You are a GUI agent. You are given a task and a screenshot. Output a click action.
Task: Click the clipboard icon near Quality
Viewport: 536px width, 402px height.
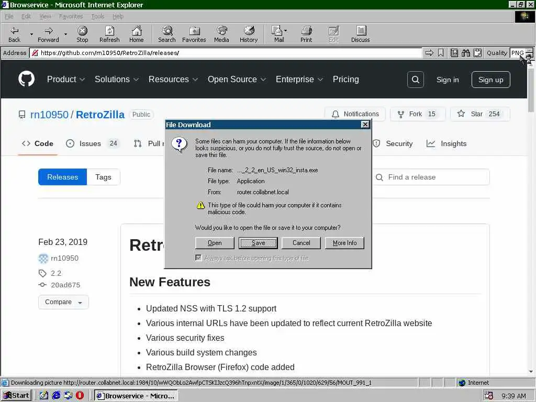477,53
